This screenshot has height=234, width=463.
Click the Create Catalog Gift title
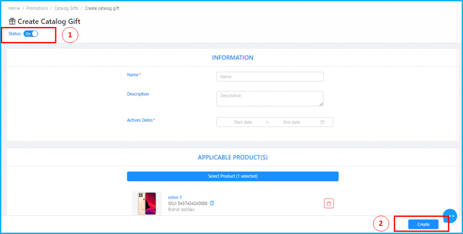click(49, 22)
